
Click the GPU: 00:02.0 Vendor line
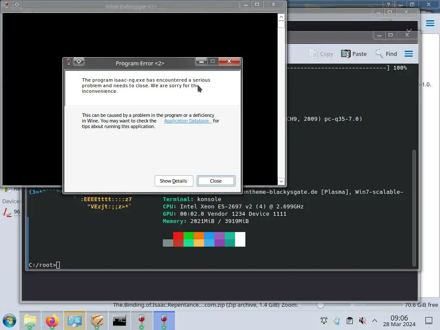tap(224, 214)
